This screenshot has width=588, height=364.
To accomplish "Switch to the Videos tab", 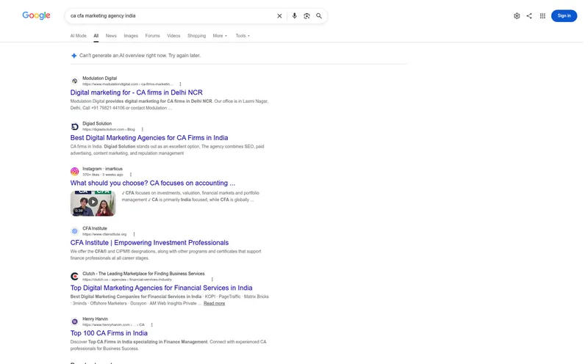I will click(x=173, y=36).
